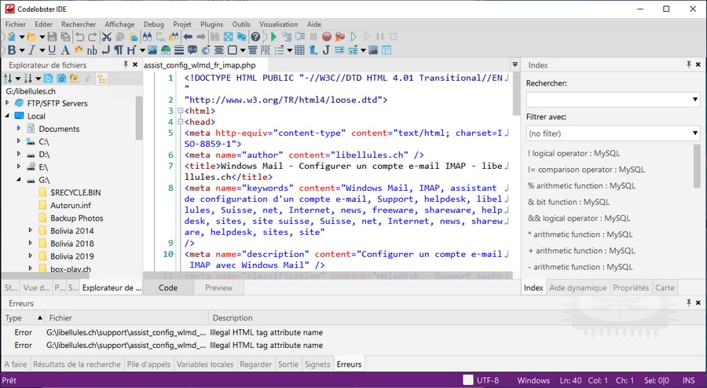Pin the Erreurs panel
Screen dimensions: 707x388
point(689,303)
